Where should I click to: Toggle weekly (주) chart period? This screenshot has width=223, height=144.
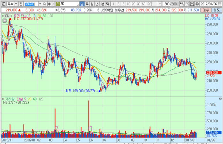pyautogui.click(x=87, y=4)
